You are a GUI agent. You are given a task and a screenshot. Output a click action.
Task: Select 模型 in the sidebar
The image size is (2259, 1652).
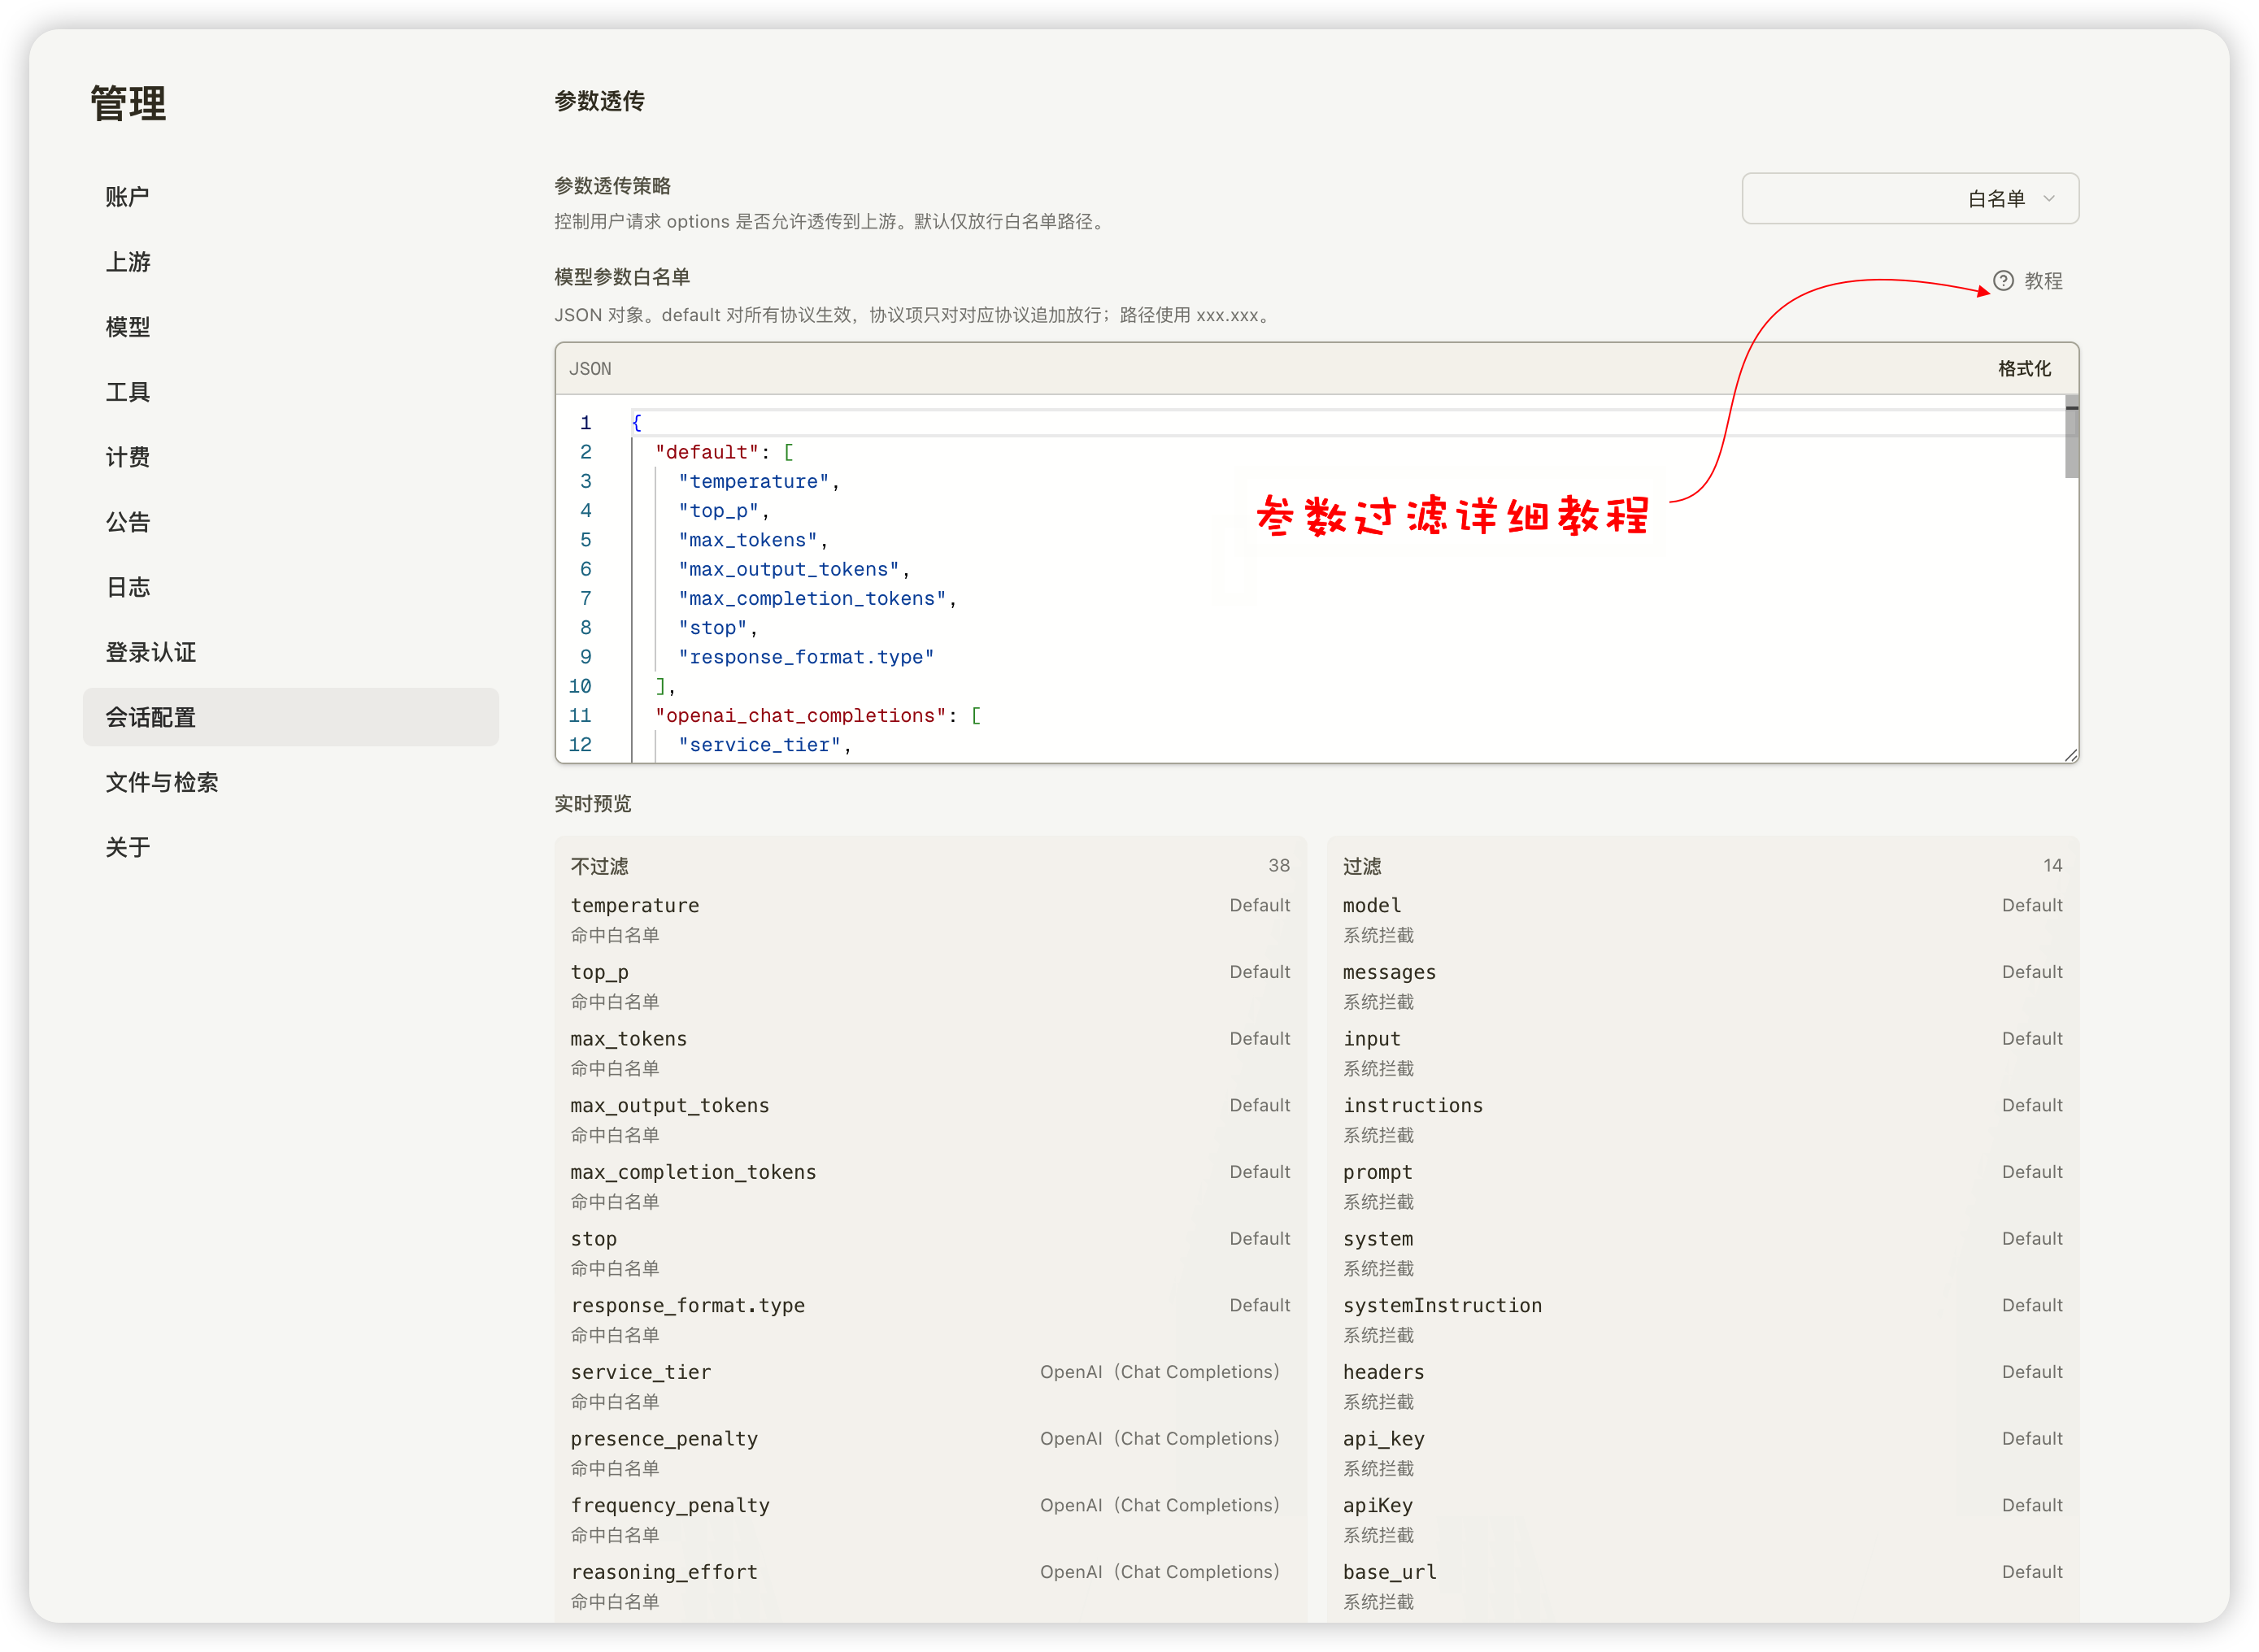pyautogui.click(x=290, y=327)
